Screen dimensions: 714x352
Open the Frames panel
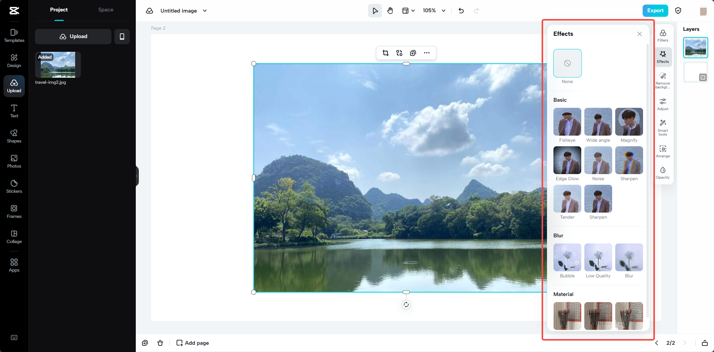point(14,212)
